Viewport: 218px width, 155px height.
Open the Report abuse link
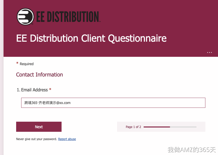click(67, 139)
